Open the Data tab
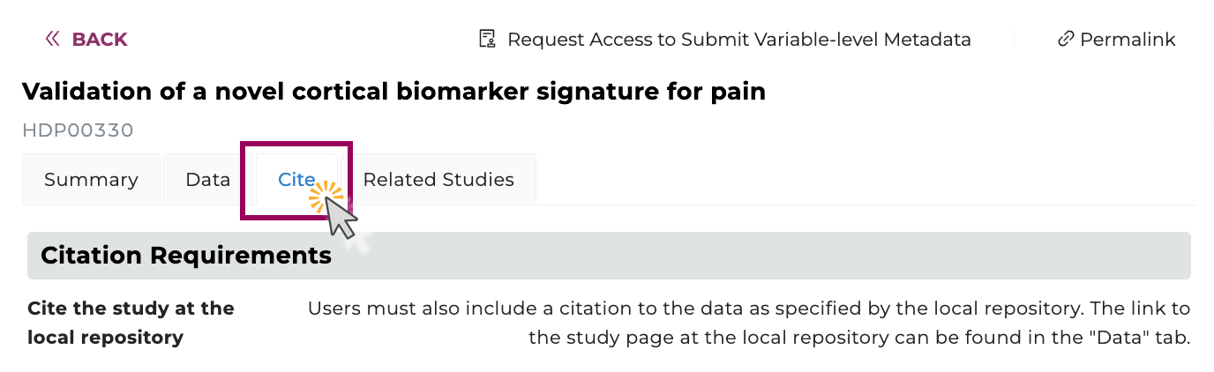Image resolution: width=1214 pixels, height=372 pixels. click(x=207, y=180)
